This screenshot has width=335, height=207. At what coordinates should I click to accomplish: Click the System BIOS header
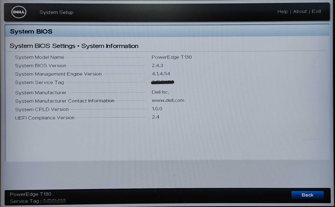coord(31,32)
